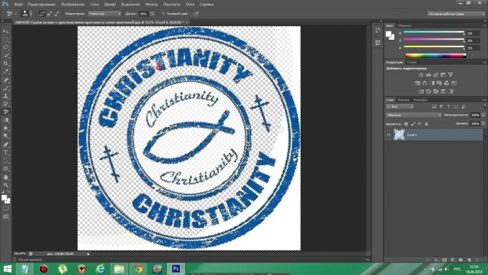Select the Brush tool
This screenshot has width=488, height=275.
6,88
